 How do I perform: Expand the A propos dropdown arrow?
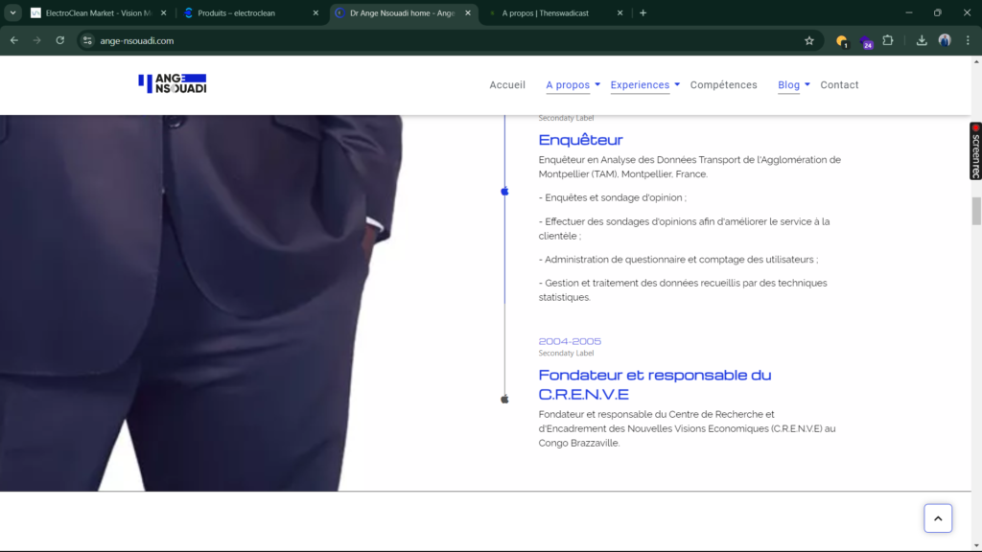point(597,84)
